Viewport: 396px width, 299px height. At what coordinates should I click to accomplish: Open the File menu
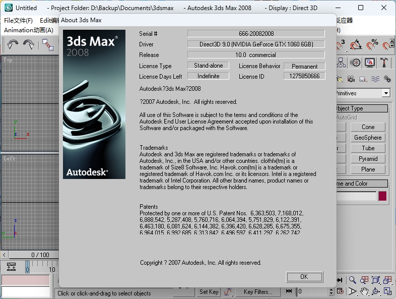point(18,21)
